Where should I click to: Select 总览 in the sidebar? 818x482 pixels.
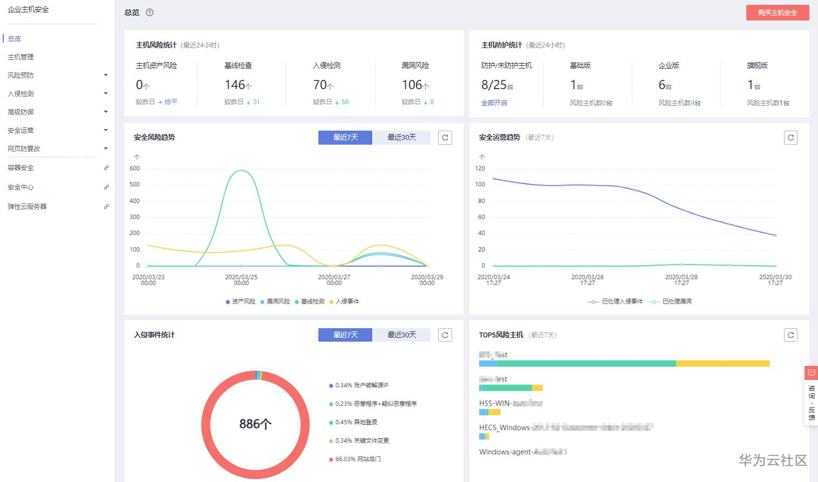point(15,39)
